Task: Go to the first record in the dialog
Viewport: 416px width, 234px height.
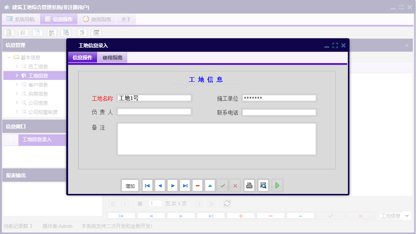Action: coord(147,185)
